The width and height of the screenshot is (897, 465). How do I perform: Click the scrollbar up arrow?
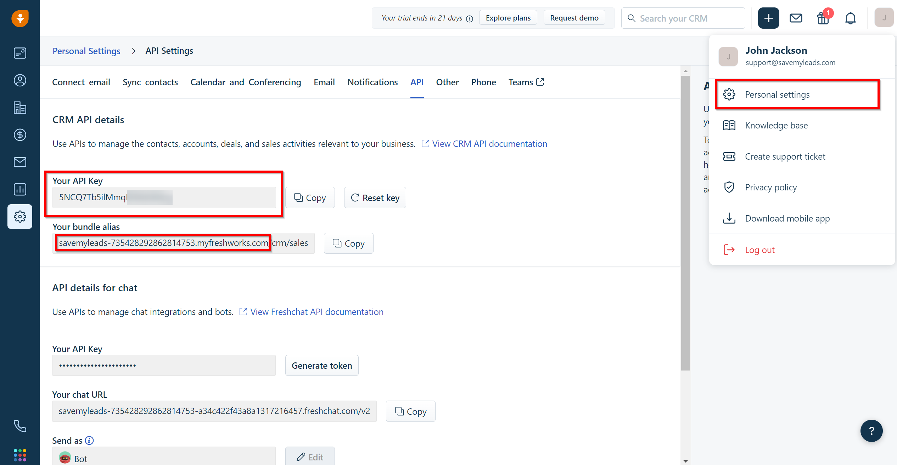[685, 71]
